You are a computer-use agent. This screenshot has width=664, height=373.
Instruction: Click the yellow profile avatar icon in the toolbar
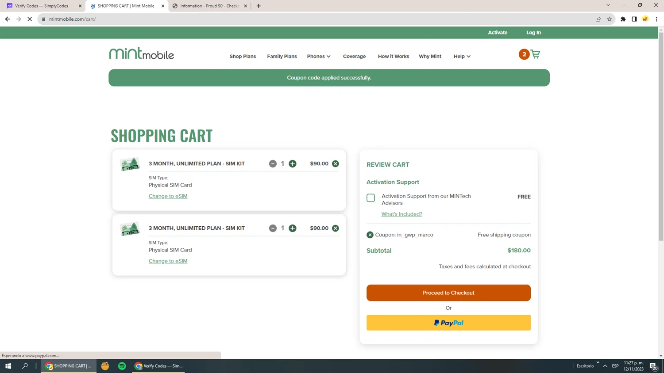[x=645, y=19]
